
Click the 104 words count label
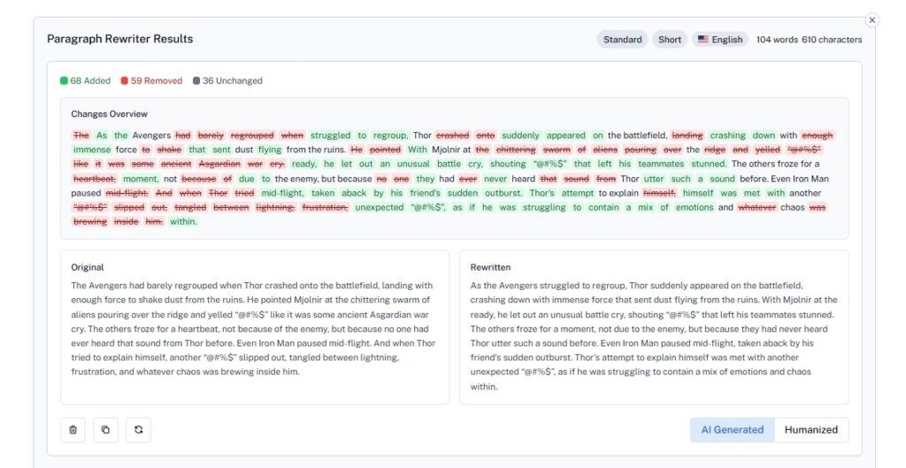777,40
